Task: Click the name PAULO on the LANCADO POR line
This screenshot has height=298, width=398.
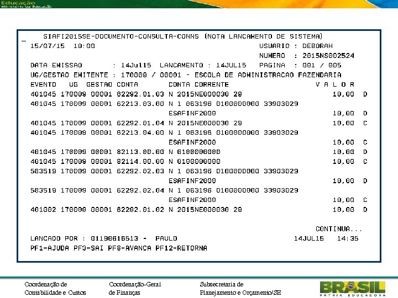Action: (166, 238)
